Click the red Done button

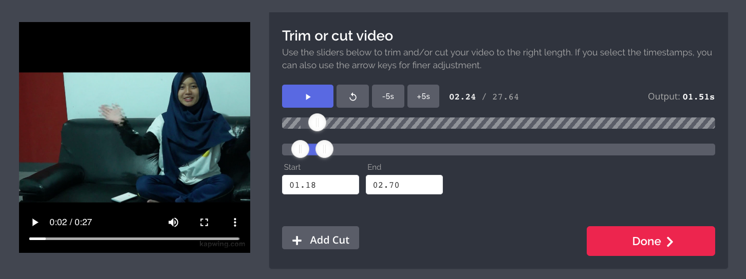(x=651, y=241)
